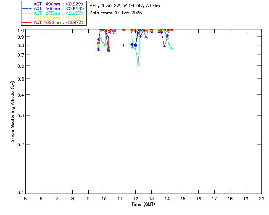Select the 'Data from: 07 Feb 2025' label

116,13
